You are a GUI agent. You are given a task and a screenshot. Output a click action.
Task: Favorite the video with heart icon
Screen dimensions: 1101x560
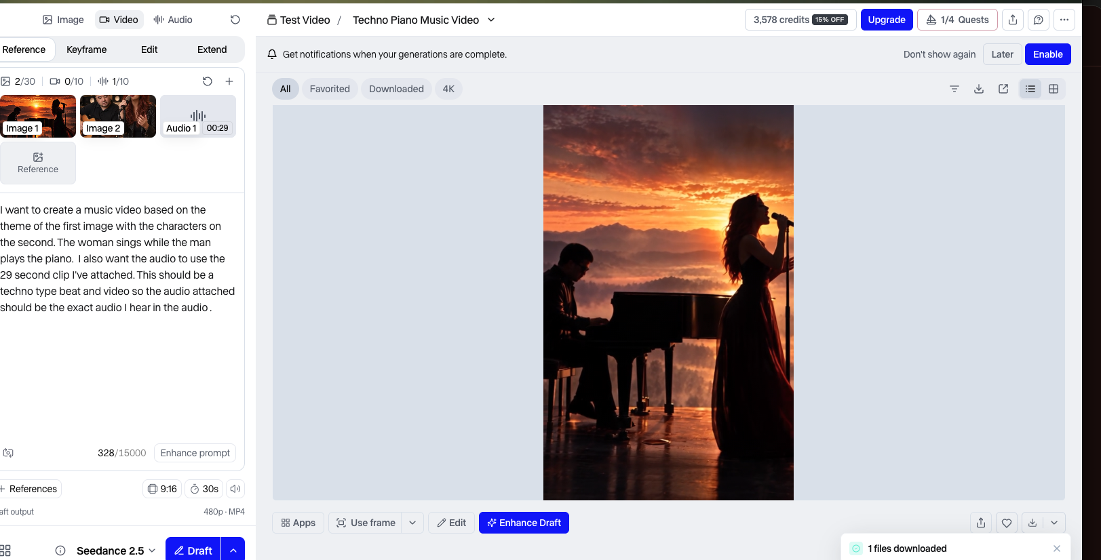coord(1007,523)
